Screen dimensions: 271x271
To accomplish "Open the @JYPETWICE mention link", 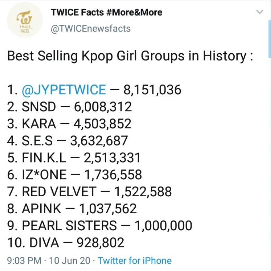I will (64, 90).
